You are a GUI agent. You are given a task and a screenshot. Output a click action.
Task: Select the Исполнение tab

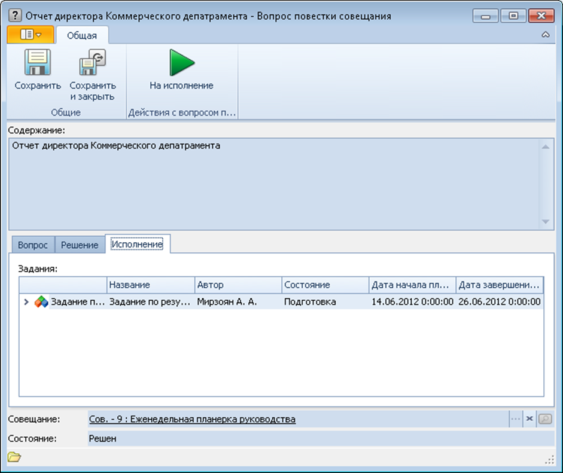137,244
